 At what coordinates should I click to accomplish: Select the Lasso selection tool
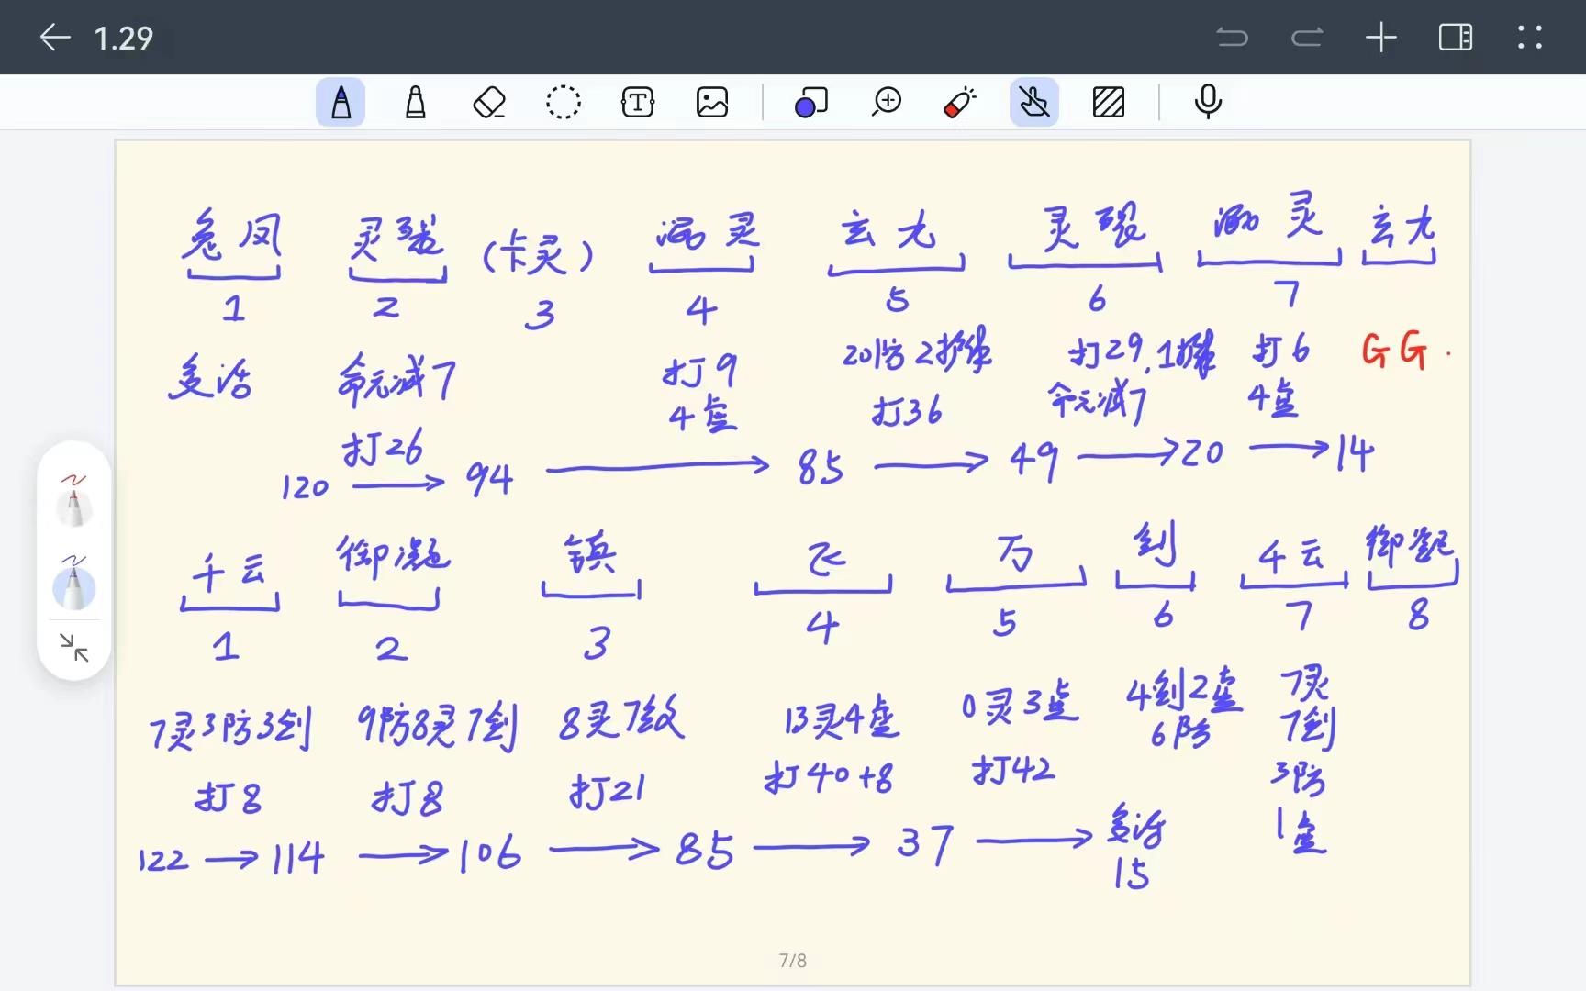(564, 102)
